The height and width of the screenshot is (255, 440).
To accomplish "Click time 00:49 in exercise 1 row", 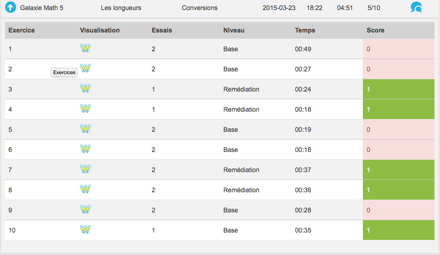I will (303, 49).
